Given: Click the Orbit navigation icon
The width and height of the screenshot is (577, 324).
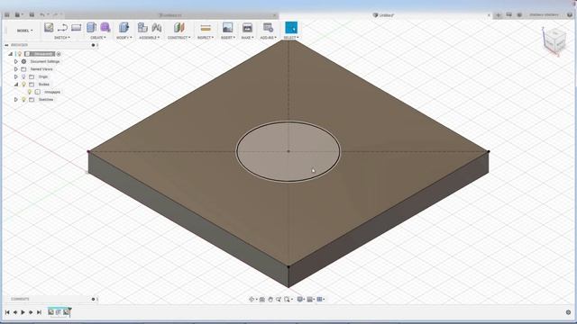Looking at the screenshot, I should coord(252,300).
